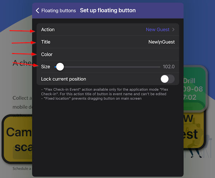
Task: Click the chevron beside New Guest
Action: 173,29
